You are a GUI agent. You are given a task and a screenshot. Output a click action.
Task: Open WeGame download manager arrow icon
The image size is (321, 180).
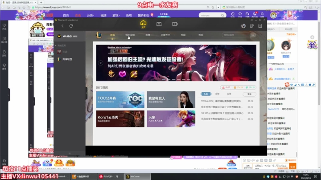click(x=260, y=26)
